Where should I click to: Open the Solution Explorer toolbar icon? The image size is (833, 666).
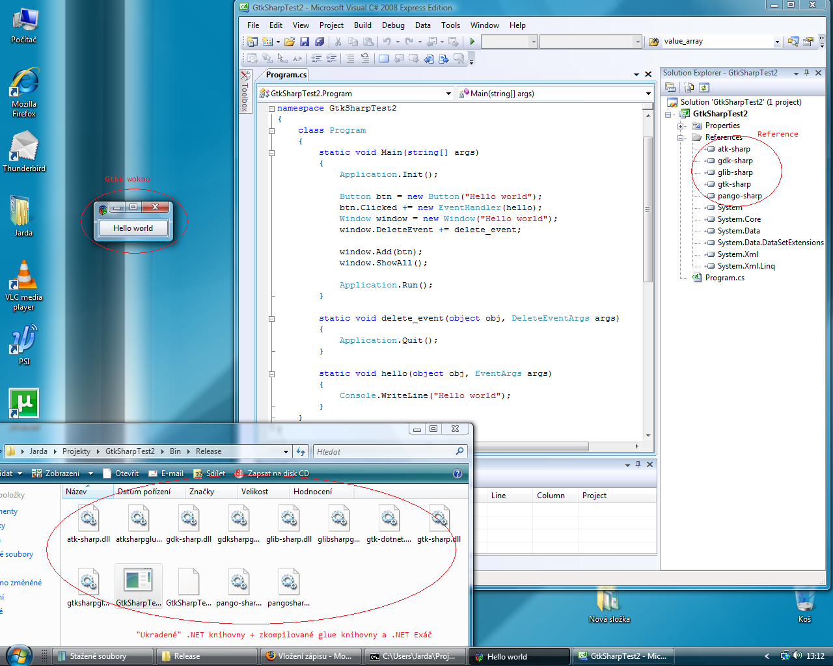(x=793, y=42)
